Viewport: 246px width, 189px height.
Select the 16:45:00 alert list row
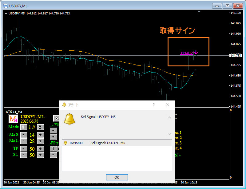coord(117,143)
